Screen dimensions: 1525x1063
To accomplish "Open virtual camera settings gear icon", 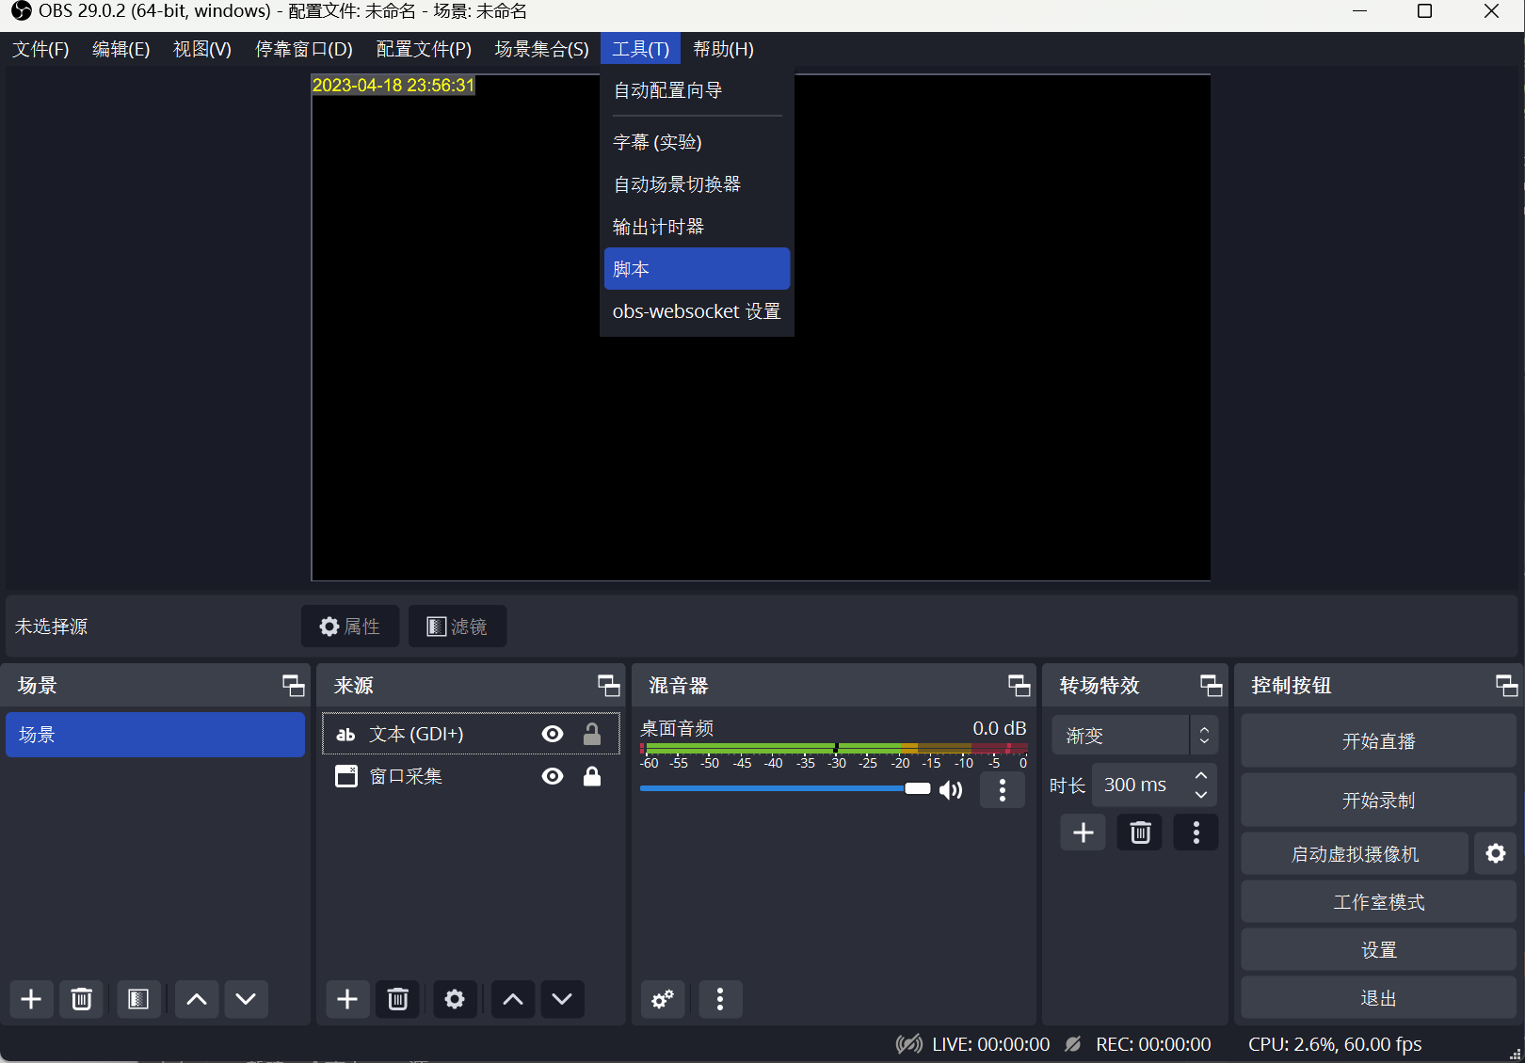I will point(1496,853).
